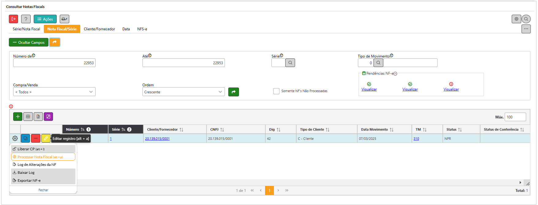Open row settings gear icon
The height and width of the screenshot is (205, 538).
[x=15, y=139]
